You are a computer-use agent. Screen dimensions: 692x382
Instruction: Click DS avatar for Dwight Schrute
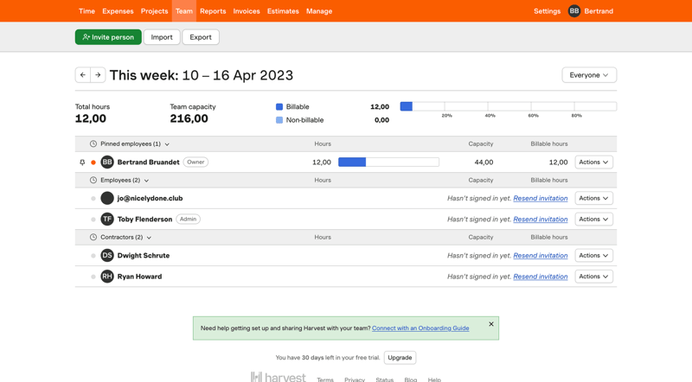[x=107, y=256]
